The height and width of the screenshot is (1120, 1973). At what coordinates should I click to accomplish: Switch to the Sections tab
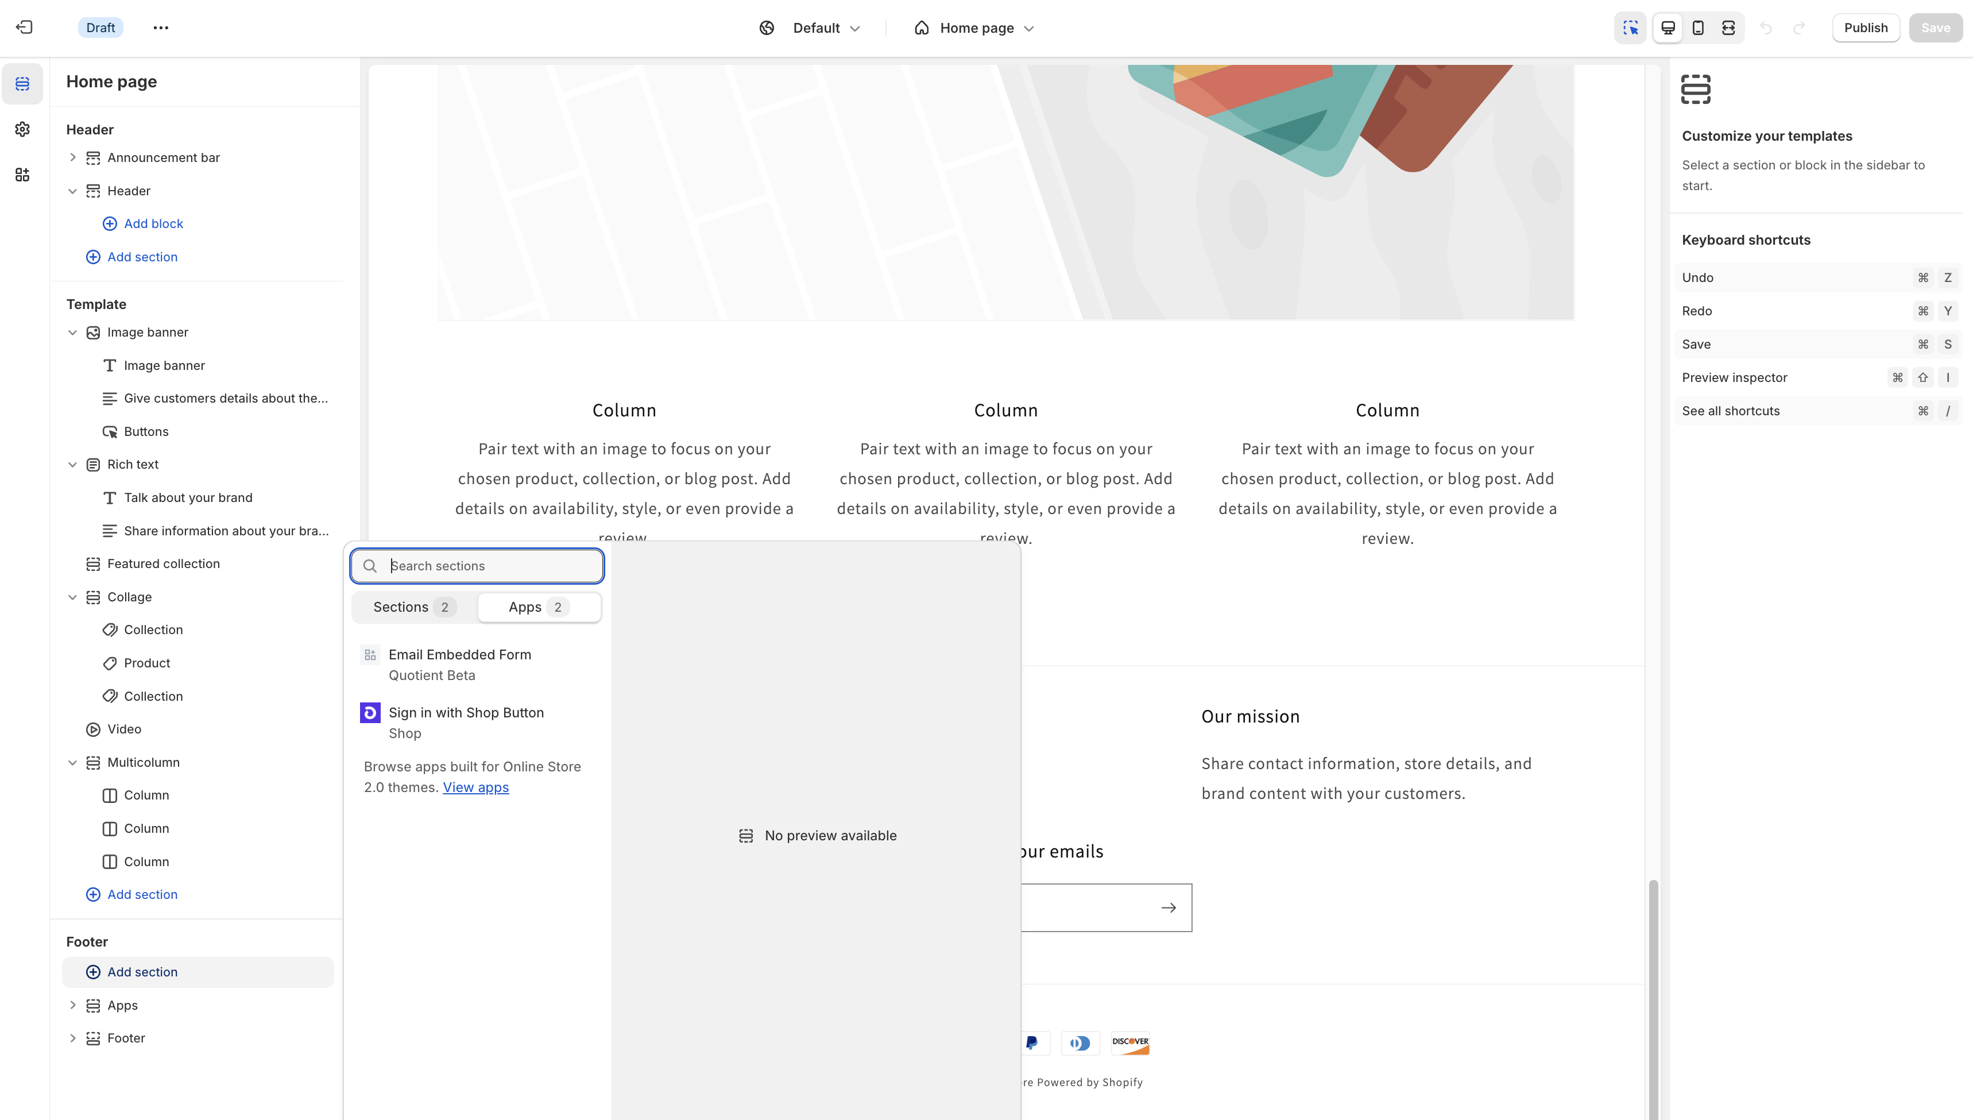pos(410,607)
